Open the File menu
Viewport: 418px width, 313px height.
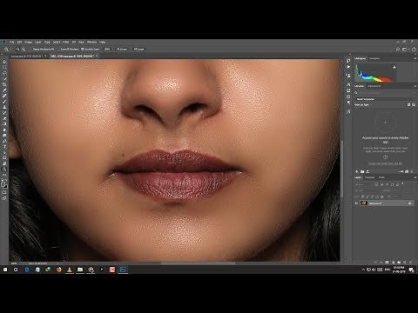tap(12, 43)
